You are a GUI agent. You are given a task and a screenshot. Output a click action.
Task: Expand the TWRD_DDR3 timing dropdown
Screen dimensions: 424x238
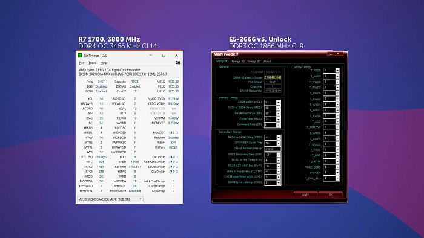(337, 167)
